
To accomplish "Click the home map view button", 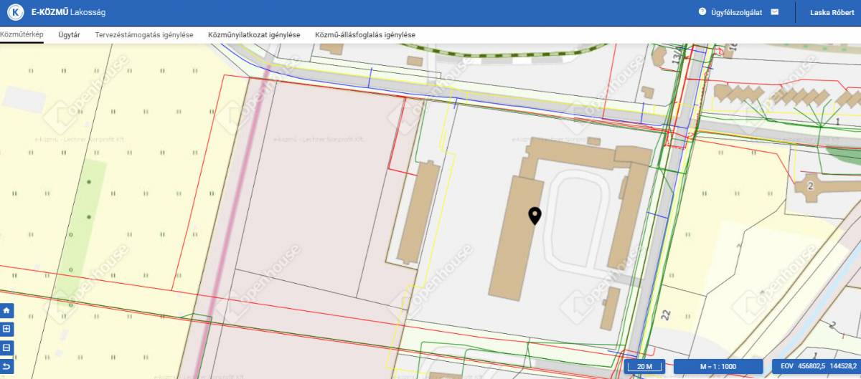I will 7,311.
